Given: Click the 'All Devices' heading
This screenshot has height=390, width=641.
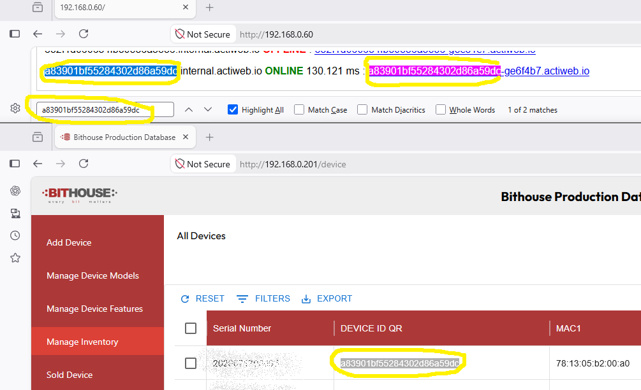Looking at the screenshot, I should 201,236.
